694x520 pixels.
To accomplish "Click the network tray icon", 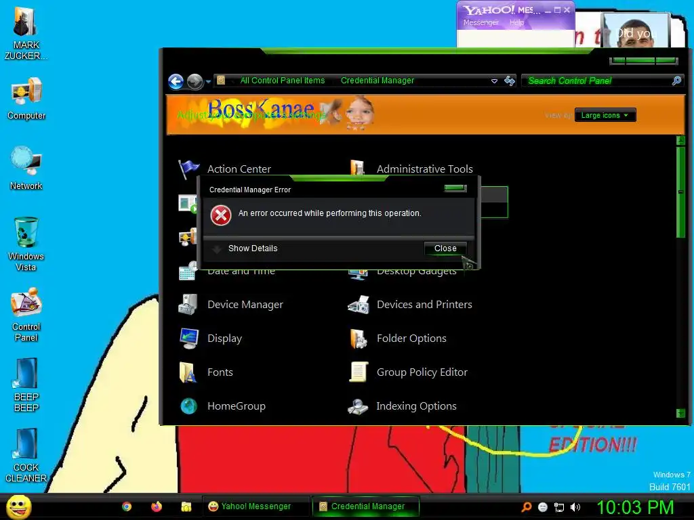I will (x=559, y=508).
